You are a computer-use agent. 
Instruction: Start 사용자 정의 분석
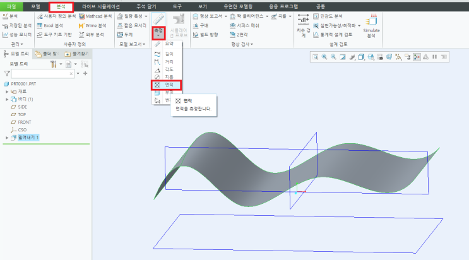tap(56, 16)
